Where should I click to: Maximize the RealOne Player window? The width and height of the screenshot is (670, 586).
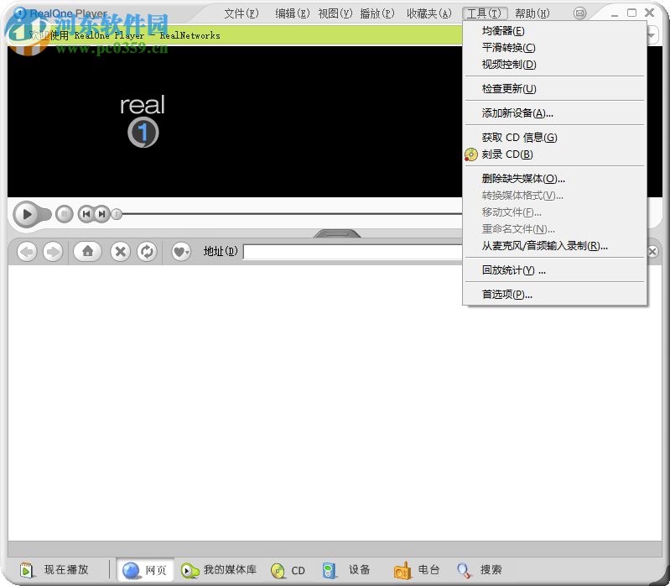[x=631, y=13]
